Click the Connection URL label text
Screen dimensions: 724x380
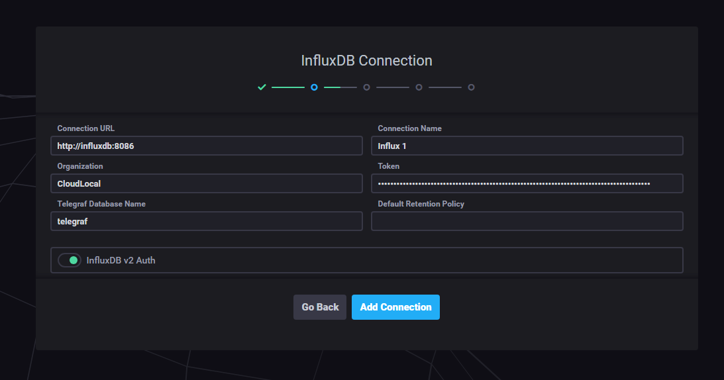tap(86, 128)
